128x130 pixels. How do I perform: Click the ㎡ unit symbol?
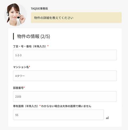[x=107, y=118]
